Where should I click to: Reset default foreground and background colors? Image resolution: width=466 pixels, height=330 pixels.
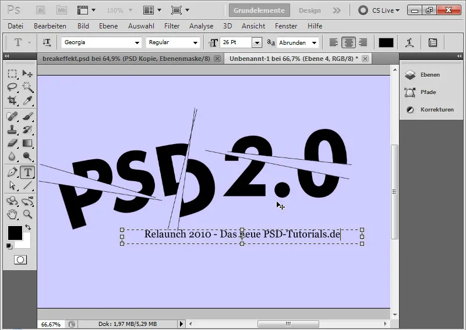point(9,246)
